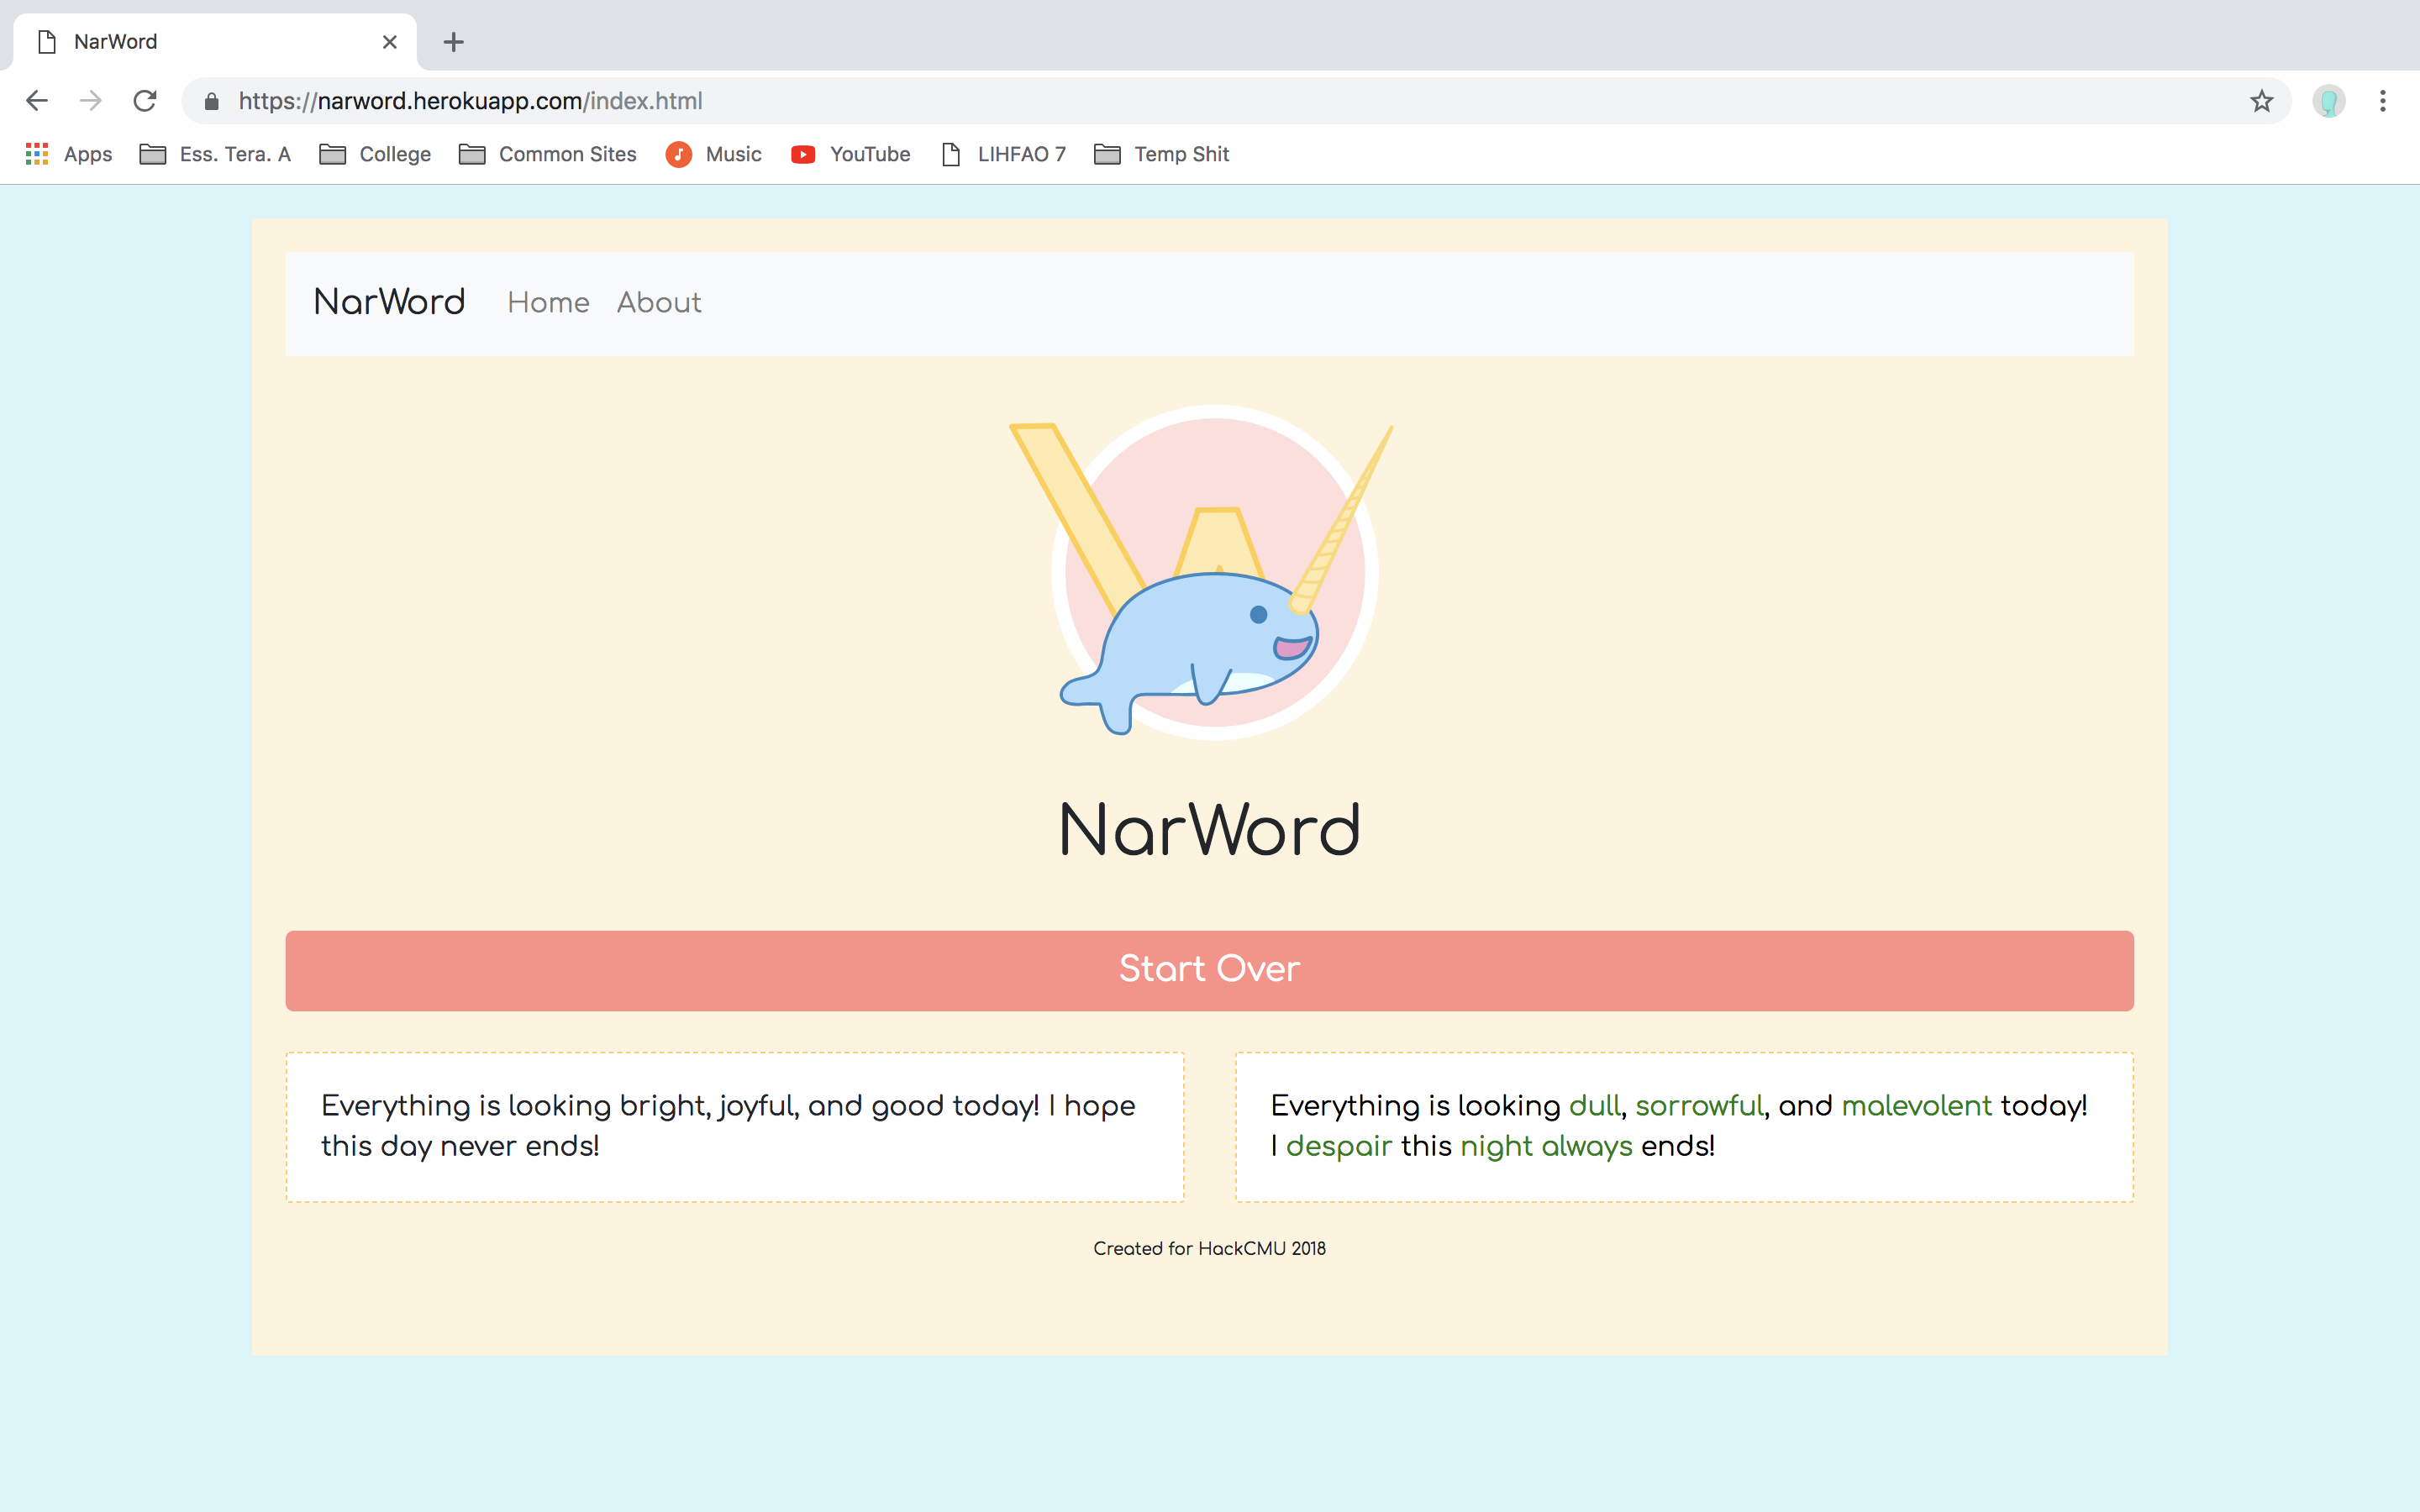Click the lock site info icon
The width and height of the screenshot is (2420, 1512).
(211, 101)
